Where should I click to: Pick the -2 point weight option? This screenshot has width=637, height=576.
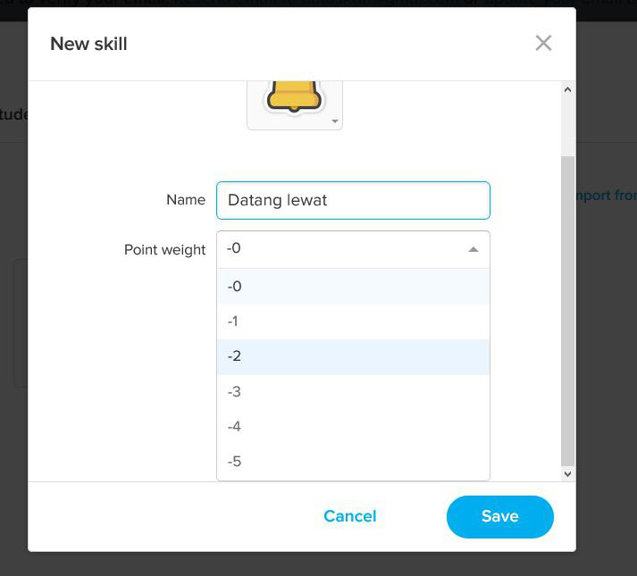tap(353, 356)
